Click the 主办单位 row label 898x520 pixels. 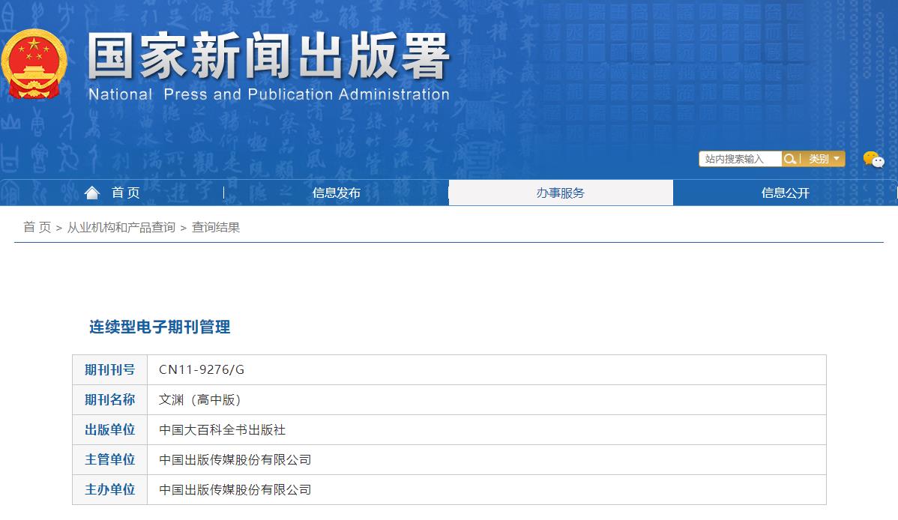coord(109,489)
